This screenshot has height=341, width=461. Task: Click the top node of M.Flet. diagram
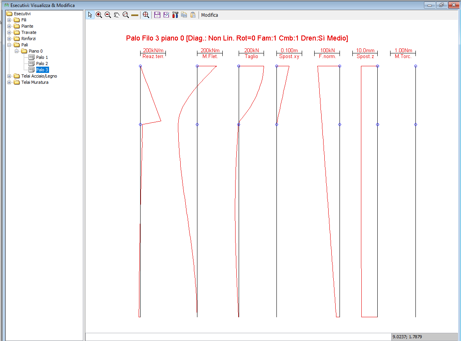tap(197, 66)
